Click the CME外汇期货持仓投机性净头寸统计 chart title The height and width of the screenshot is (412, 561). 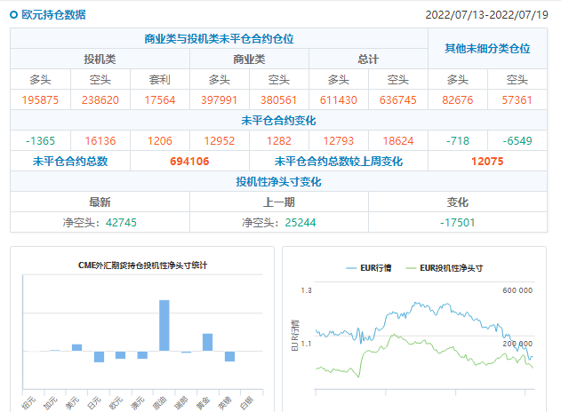pyautogui.click(x=142, y=265)
